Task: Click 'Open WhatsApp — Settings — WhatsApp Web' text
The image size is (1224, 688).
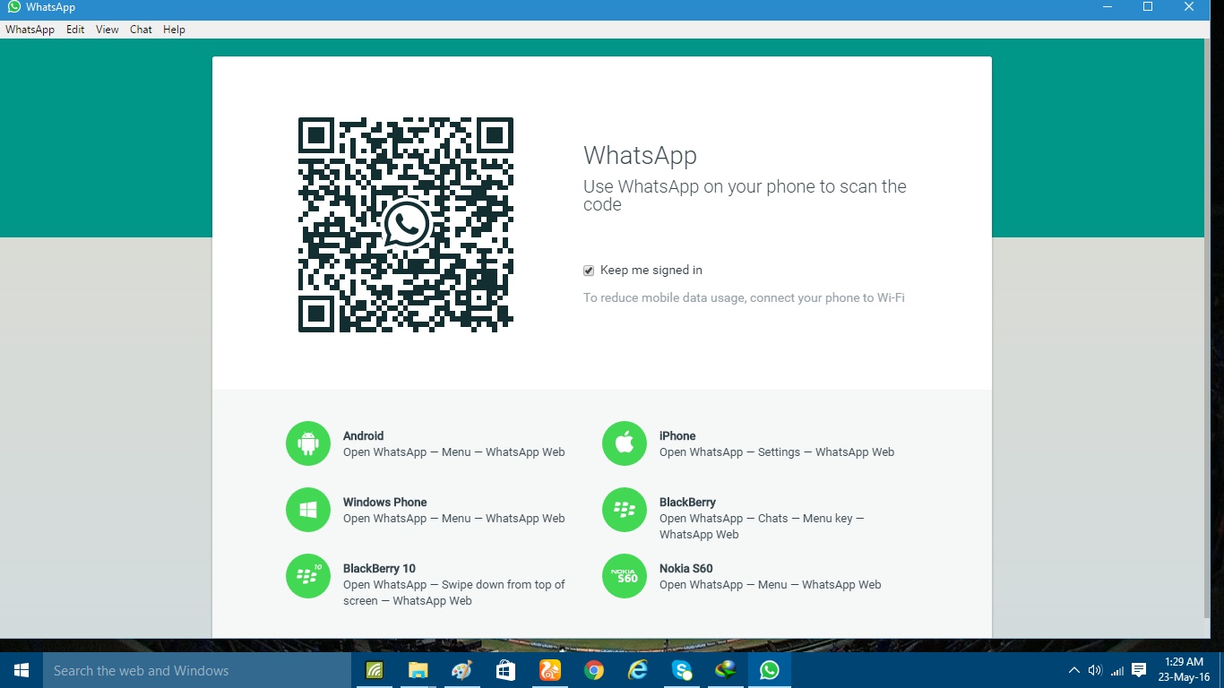Action: [777, 452]
